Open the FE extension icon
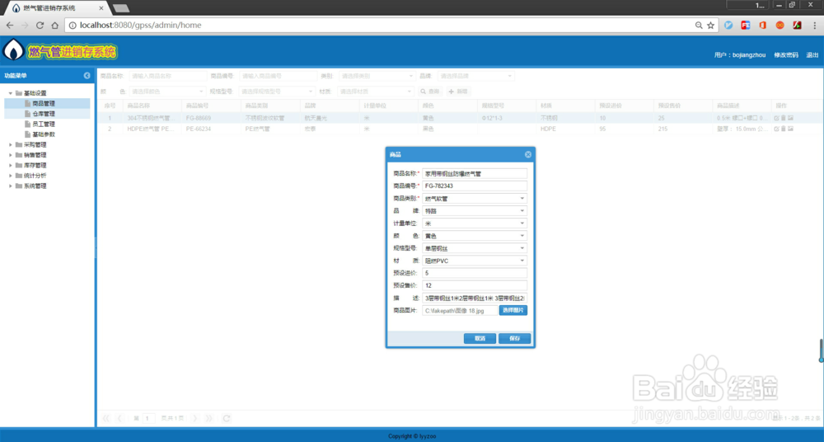The height and width of the screenshot is (442, 824). tap(745, 26)
